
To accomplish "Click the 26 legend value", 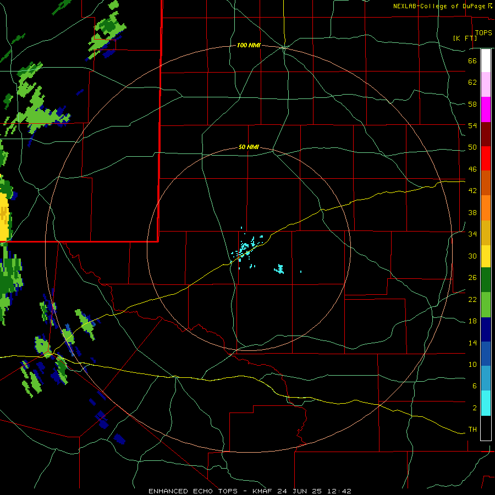I will 472,278.
